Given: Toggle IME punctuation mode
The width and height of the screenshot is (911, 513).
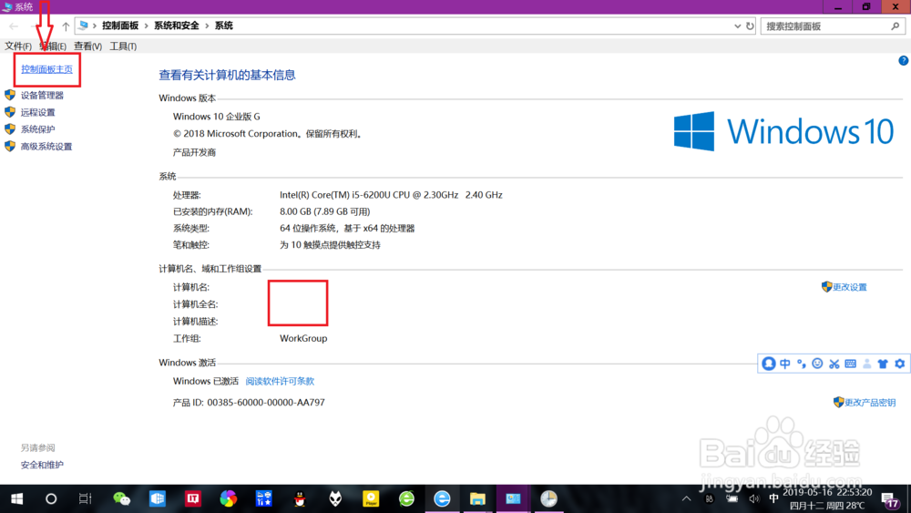Looking at the screenshot, I should click(x=801, y=364).
